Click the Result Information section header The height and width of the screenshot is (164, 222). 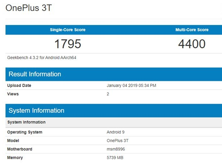114,74
